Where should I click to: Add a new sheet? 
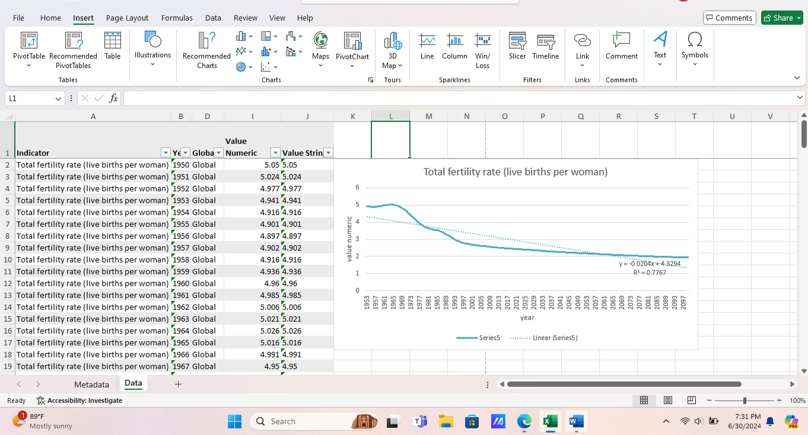click(x=178, y=384)
